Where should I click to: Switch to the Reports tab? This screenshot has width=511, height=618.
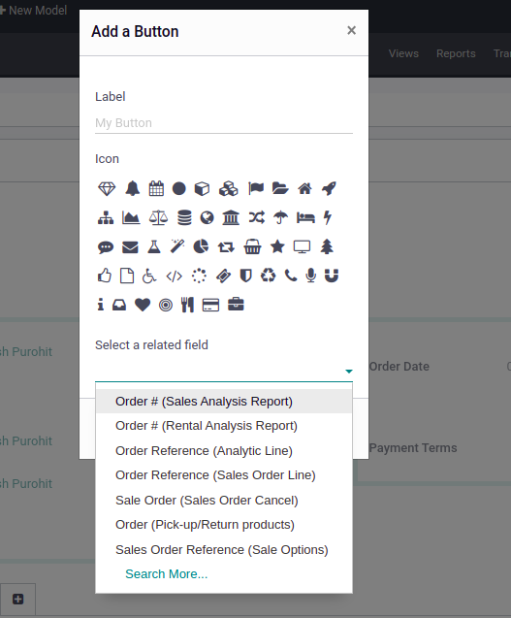point(456,53)
